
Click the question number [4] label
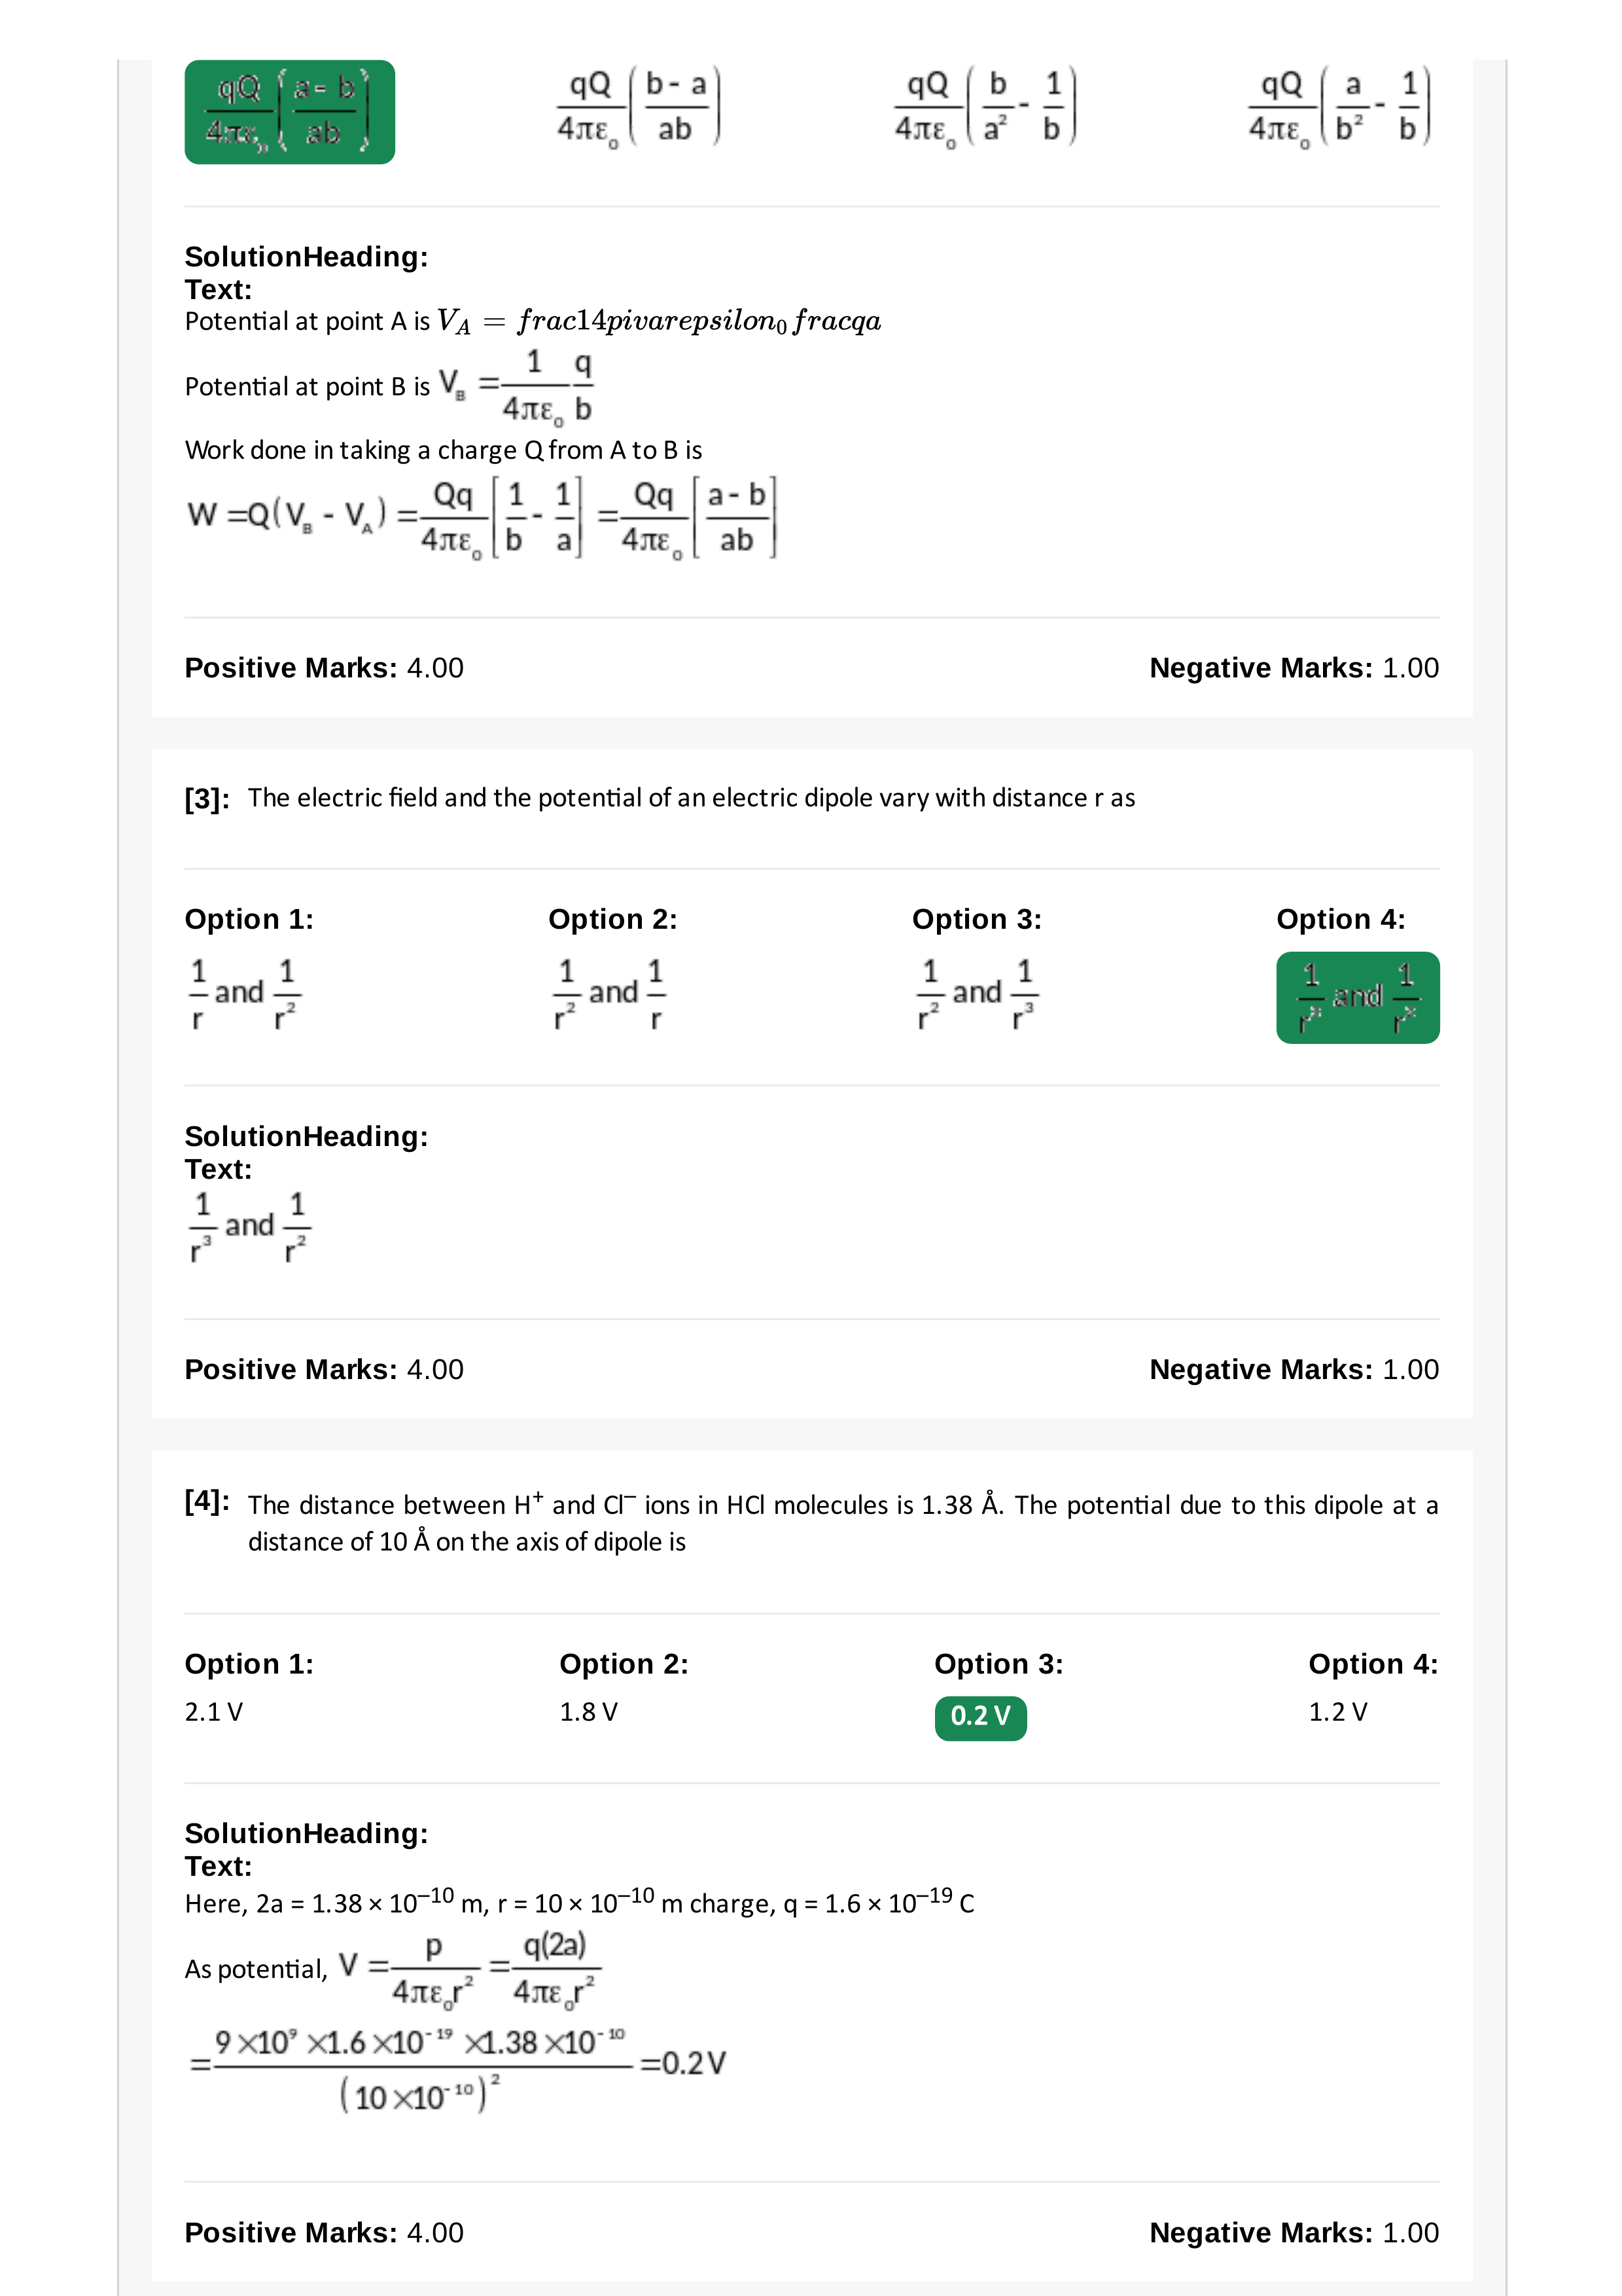[x=207, y=1501]
